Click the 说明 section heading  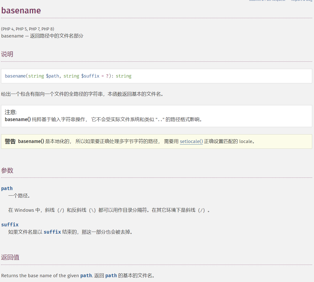pyautogui.click(x=7, y=54)
